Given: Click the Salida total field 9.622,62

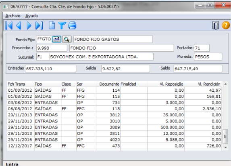Looking at the screenshot, I should (x=125, y=69).
